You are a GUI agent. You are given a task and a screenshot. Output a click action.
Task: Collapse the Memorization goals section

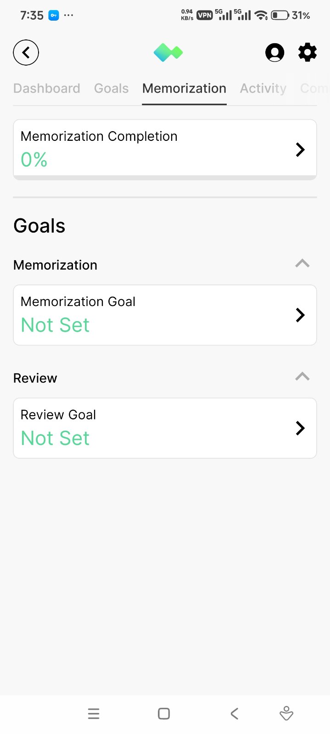pyautogui.click(x=302, y=264)
